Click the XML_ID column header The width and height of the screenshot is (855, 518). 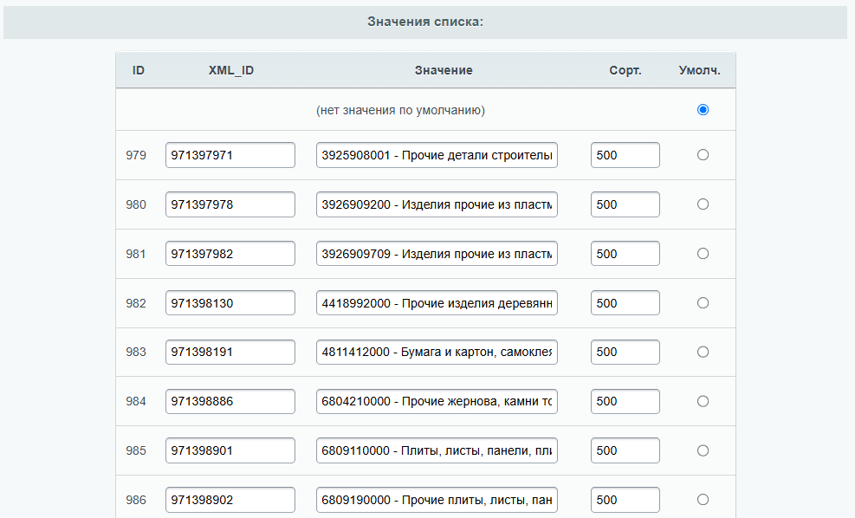[230, 70]
